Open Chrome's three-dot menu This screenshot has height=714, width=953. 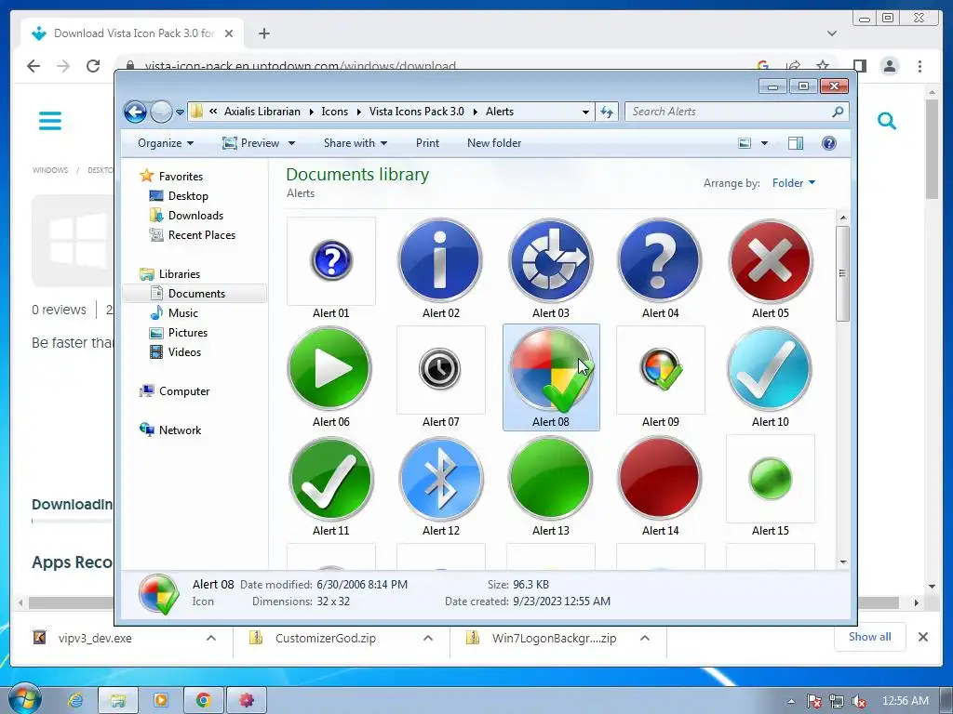[x=920, y=66]
